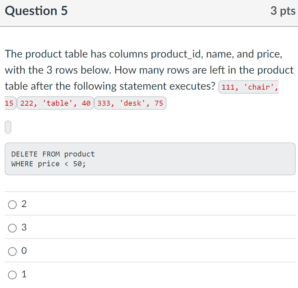
Task: Select the radio button for answer 1
Action: (x=12, y=275)
